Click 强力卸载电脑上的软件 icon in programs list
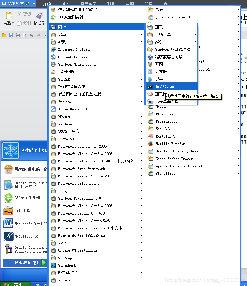This screenshot has height=286, width=247. 53,10
